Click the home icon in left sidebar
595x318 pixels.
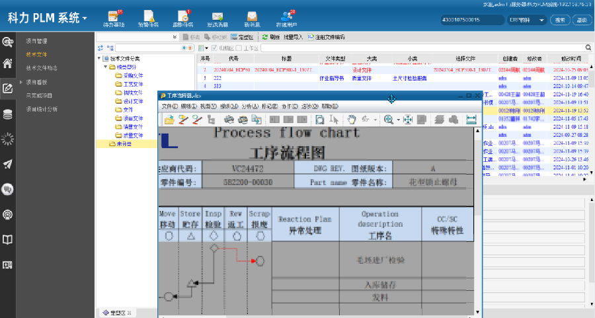tap(8, 64)
